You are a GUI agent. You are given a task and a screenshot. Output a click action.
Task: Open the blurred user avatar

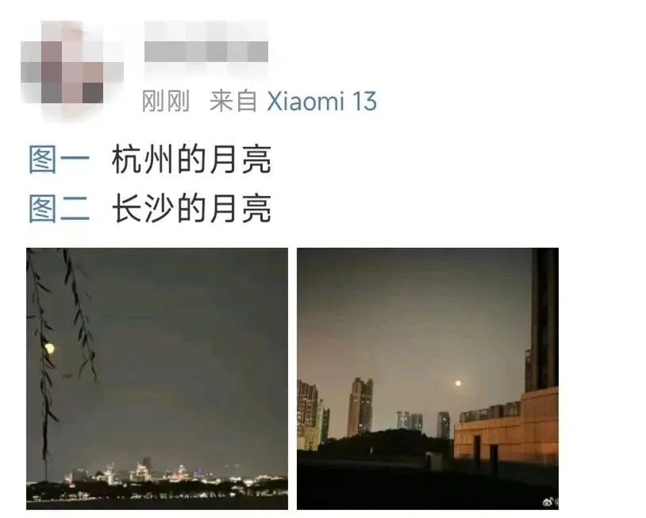point(72,68)
